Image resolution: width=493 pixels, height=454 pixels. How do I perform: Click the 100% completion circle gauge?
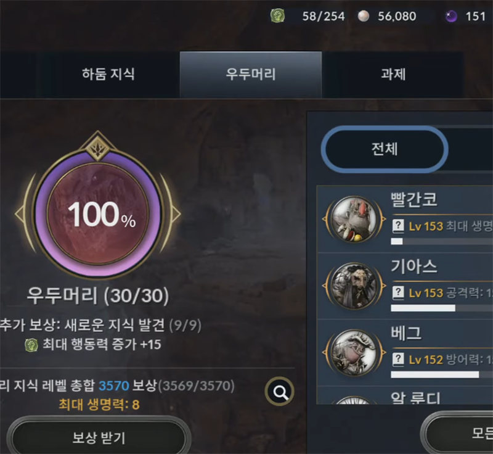98,214
